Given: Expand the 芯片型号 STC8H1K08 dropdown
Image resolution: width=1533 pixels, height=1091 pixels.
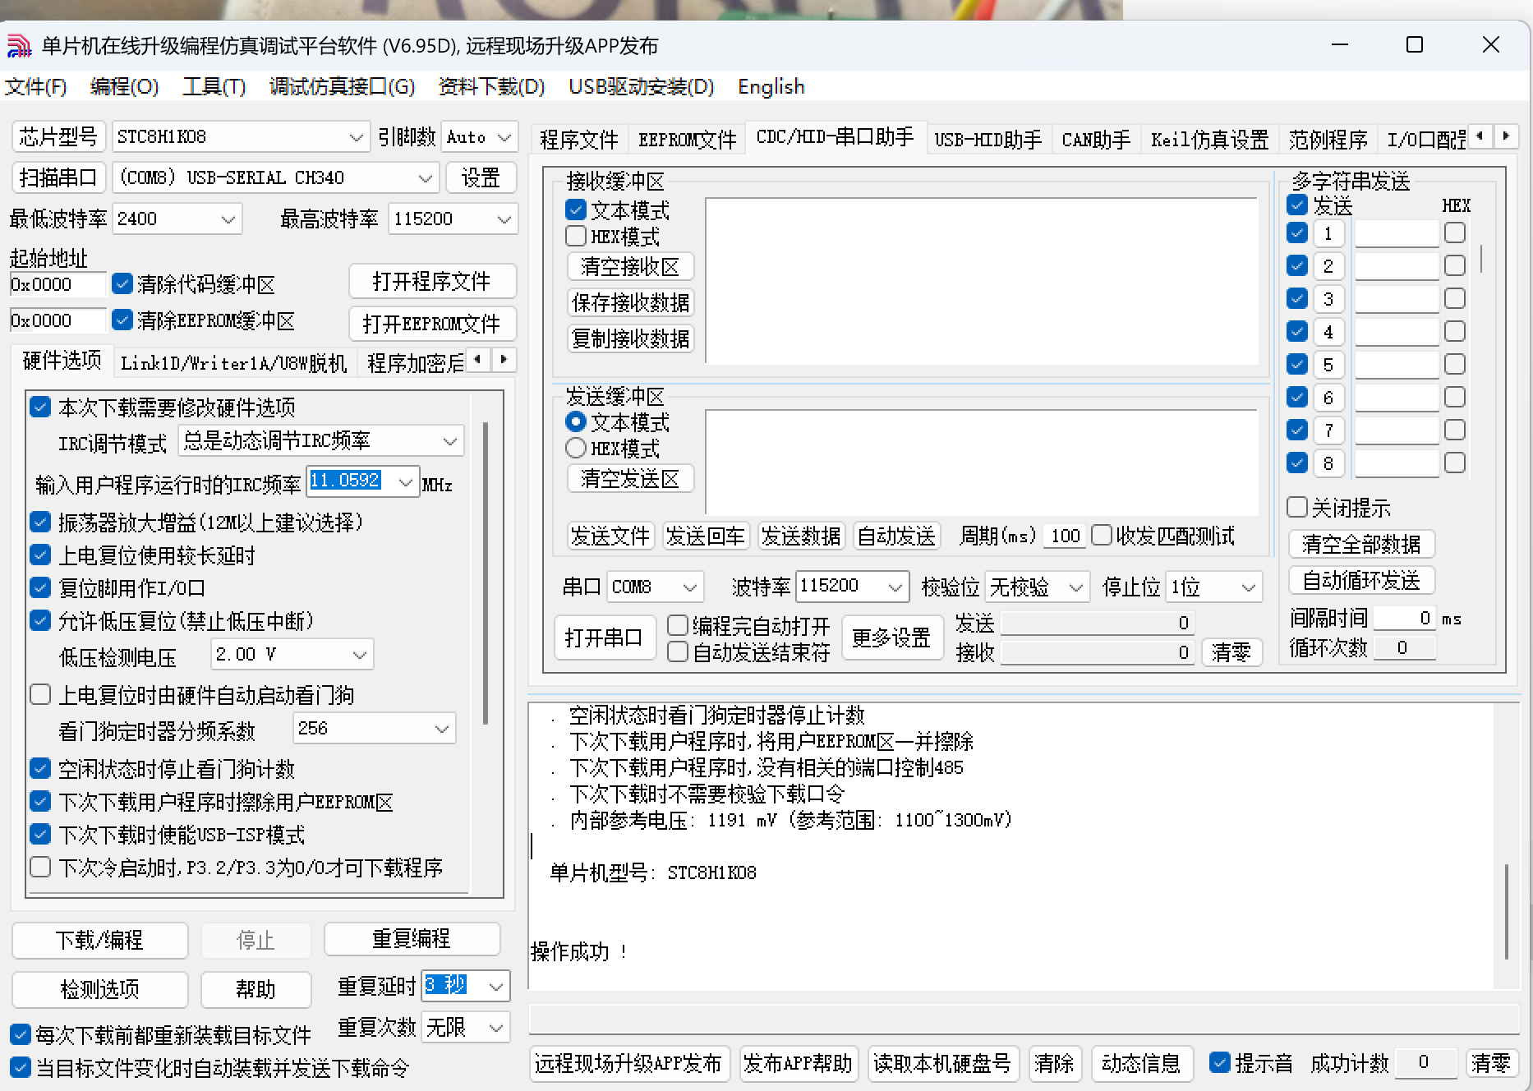Looking at the screenshot, I should (356, 137).
